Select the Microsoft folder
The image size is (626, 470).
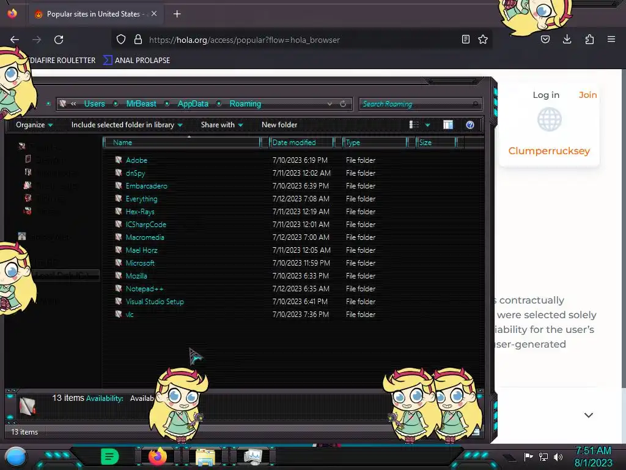[x=140, y=263]
